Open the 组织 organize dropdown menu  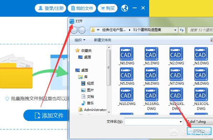(80, 40)
